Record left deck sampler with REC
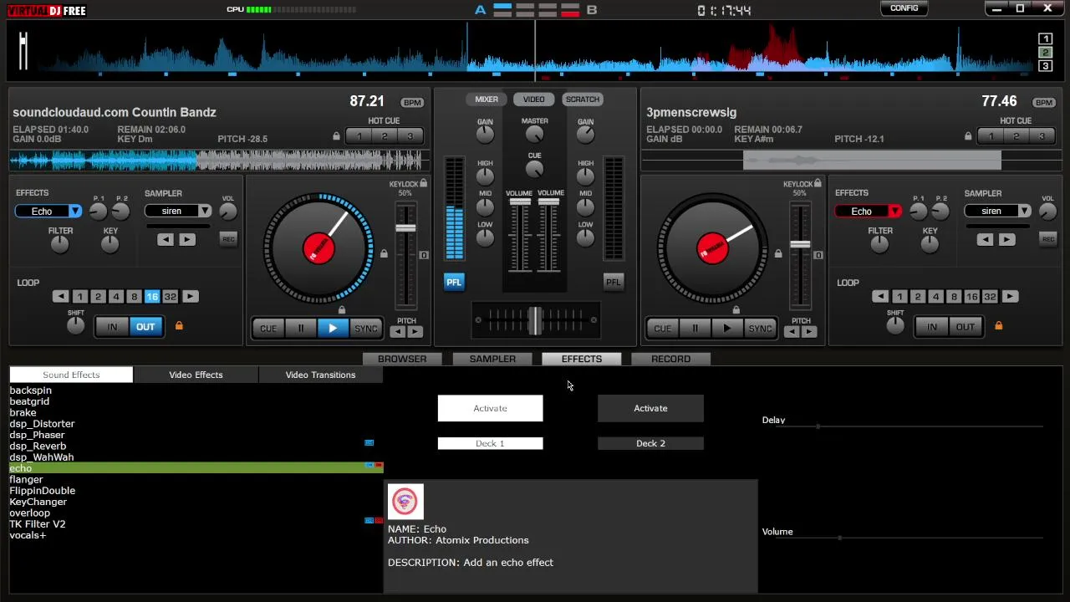 pyautogui.click(x=228, y=240)
